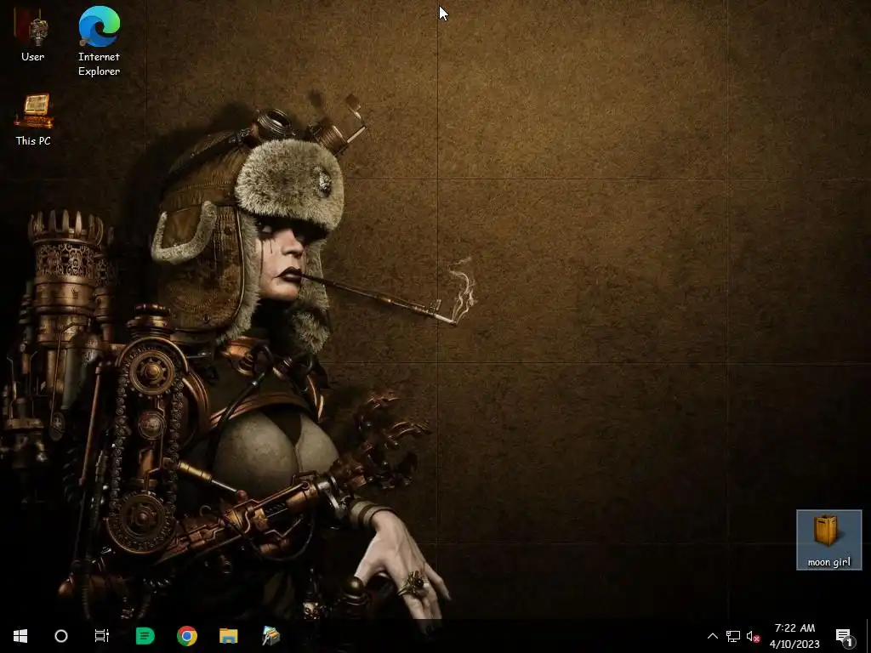Open File Explorer from the taskbar
Screen dimensions: 871x653
pyautogui.click(x=228, y=636)
